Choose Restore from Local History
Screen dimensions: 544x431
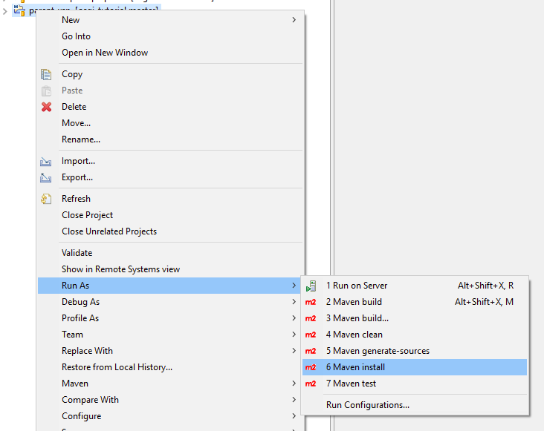pos(117,367)
